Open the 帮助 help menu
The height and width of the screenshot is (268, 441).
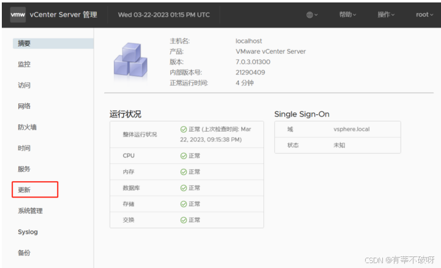348,15
